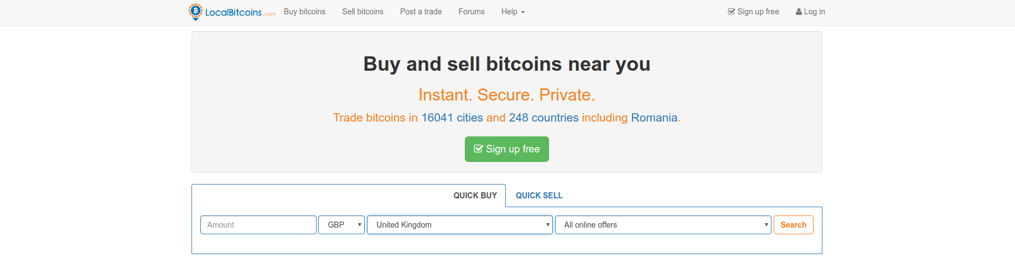
Task: Focus the Amount input field
Action: 258,225
